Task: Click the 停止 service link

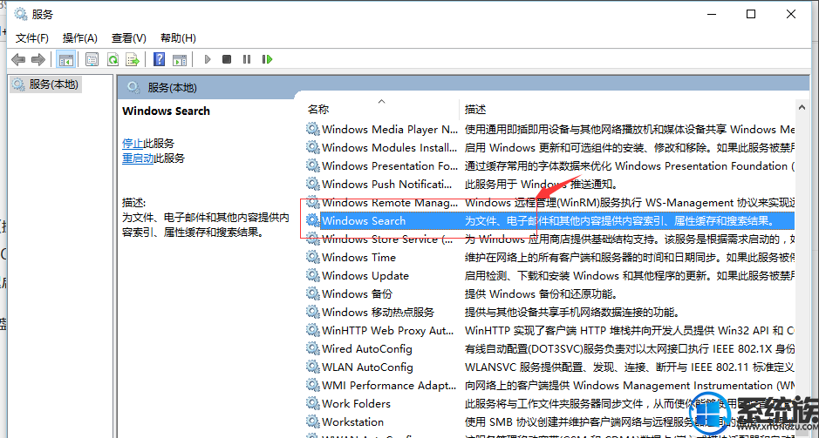Action: (133, 144)
